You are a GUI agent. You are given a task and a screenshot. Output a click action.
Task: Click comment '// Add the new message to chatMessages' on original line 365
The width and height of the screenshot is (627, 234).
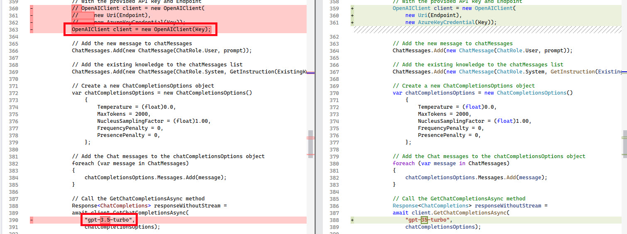(132, 44)
